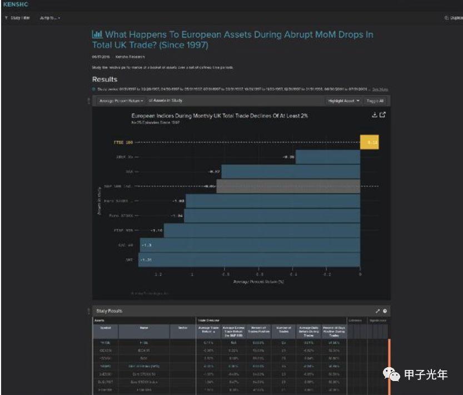
Task: Click the bar labeled -1.16
Action: (x=262, y=230)
